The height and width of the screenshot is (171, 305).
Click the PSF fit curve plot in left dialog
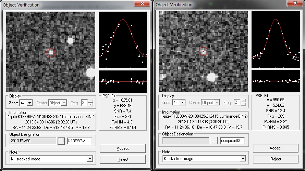[123, 39]
